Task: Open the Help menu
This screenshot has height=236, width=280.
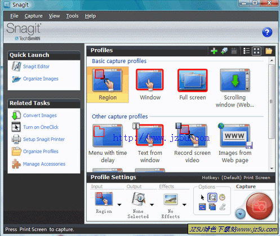Action: (90, 16)
